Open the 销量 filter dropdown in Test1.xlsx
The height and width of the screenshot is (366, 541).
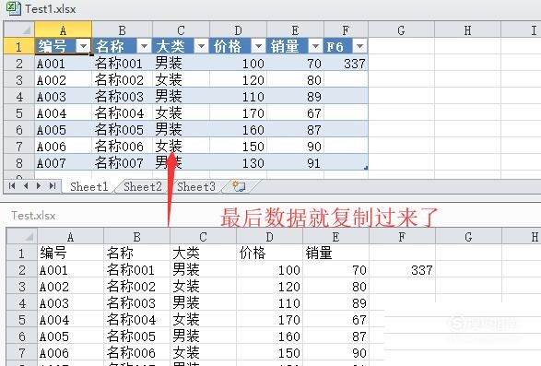315,46
